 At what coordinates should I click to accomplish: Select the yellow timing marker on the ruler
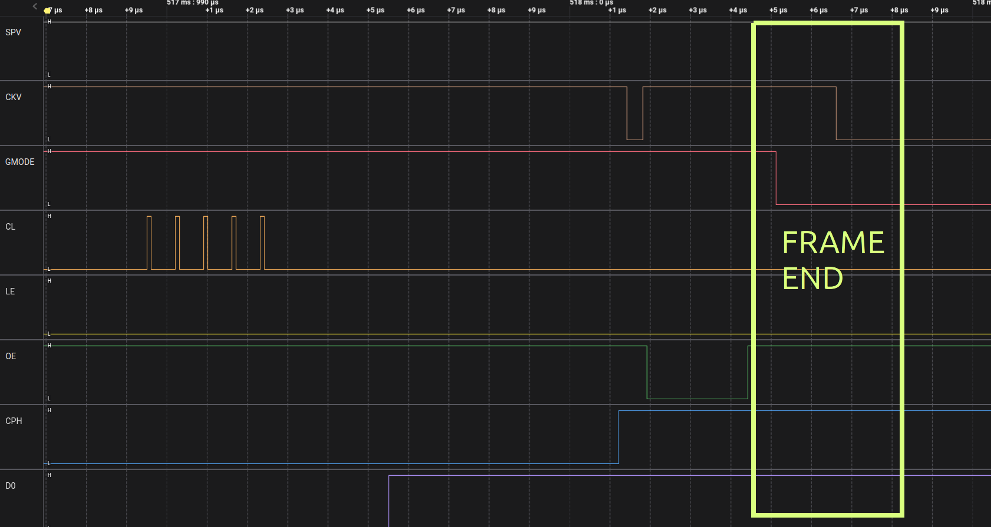pyautogui.click(x=47, y=11)
